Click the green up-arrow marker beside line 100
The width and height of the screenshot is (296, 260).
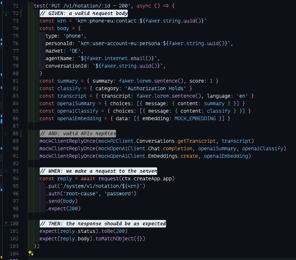(5, 224)
